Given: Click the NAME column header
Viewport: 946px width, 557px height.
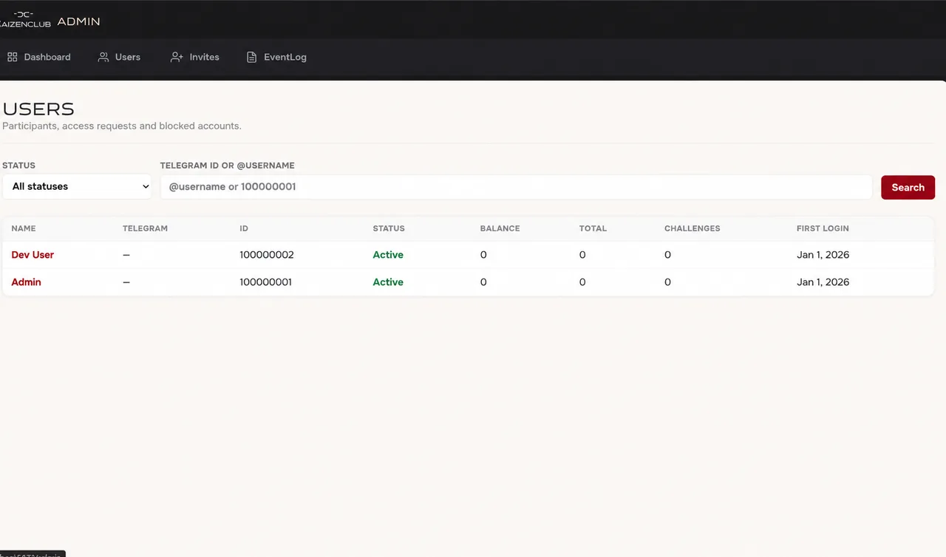Looking at the screenshot, I should click(x=24, y=228).
